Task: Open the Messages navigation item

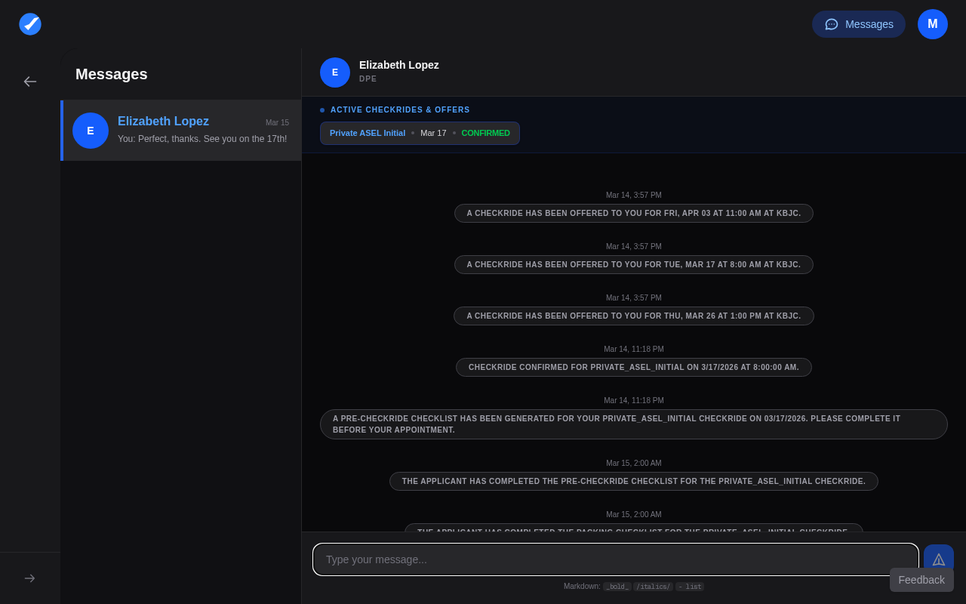Action: [859, 24]
